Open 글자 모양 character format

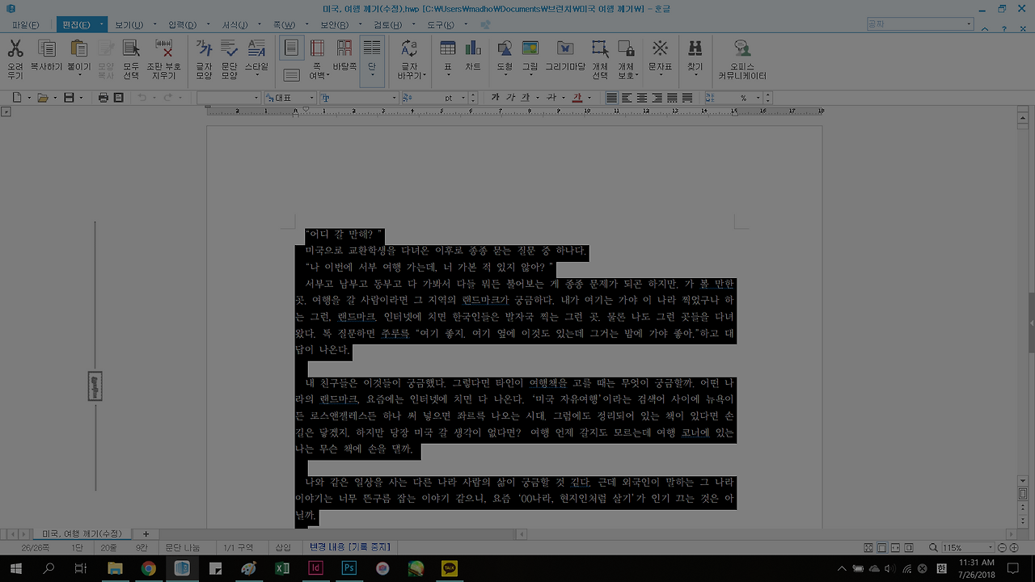[x=204, y=48]
